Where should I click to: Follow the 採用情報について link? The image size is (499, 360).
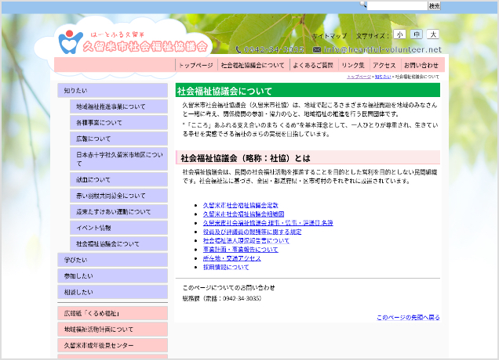[x=225, y=268]
